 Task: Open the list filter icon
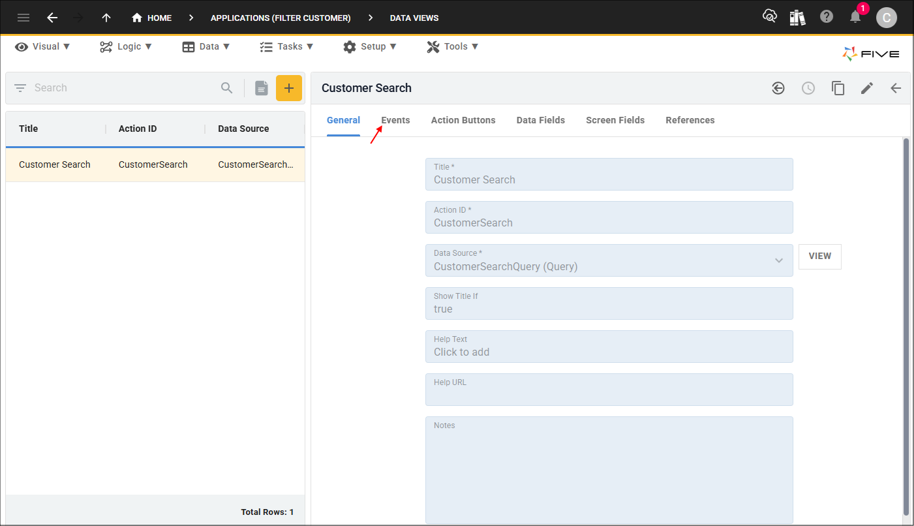point(20,87)
